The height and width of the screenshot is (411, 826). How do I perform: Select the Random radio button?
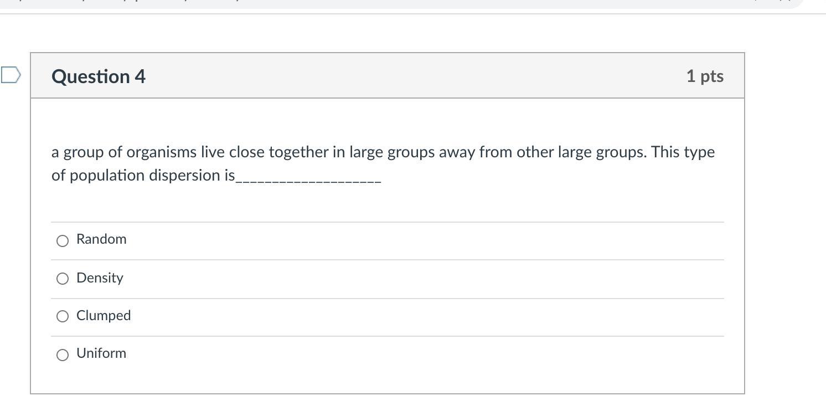(x=63, y=240)
